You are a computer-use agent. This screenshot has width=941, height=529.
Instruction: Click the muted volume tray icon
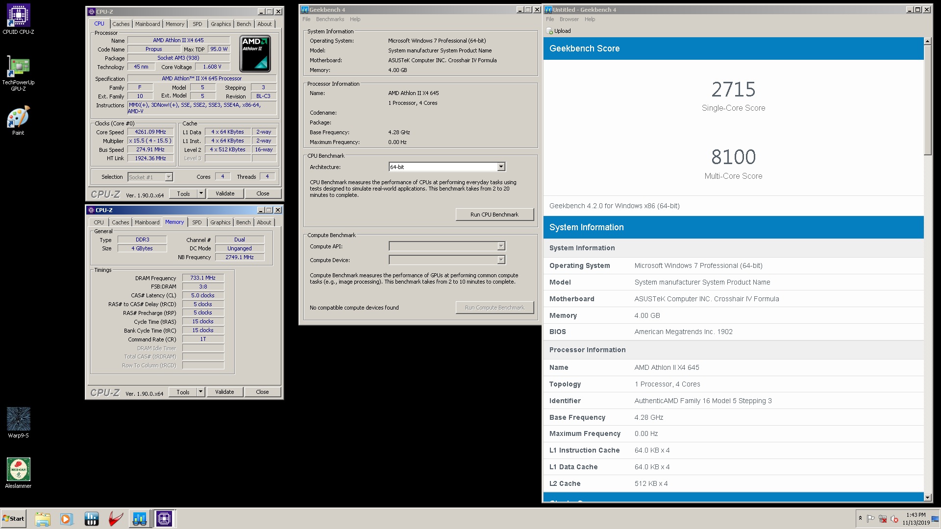click(x=894, y=519)
